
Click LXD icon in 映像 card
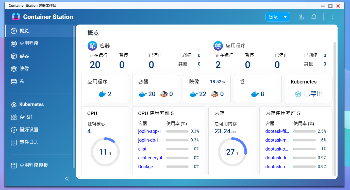214,94
